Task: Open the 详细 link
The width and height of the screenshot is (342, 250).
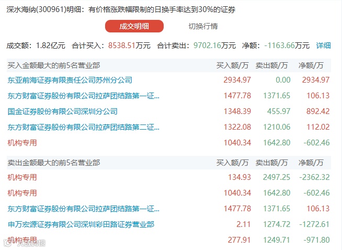Action: [324, 46]
